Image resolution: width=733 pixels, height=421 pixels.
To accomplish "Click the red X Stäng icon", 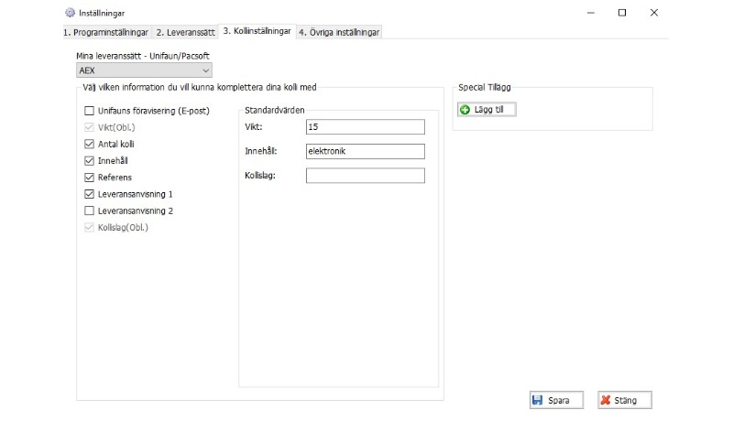I will pos(606,400).
